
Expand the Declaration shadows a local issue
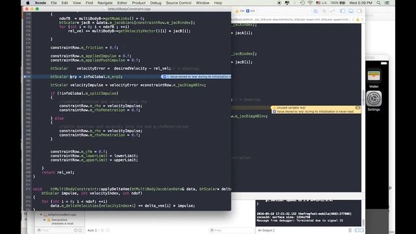(45, 220)
